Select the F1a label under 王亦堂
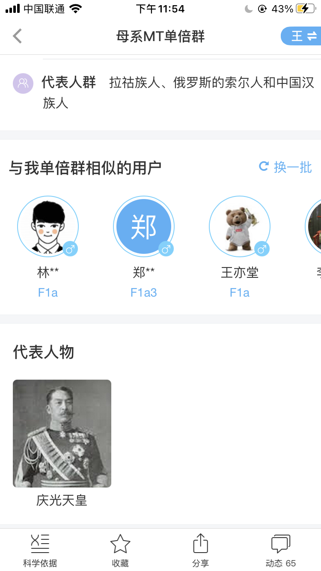 click(x=240, y=293)
